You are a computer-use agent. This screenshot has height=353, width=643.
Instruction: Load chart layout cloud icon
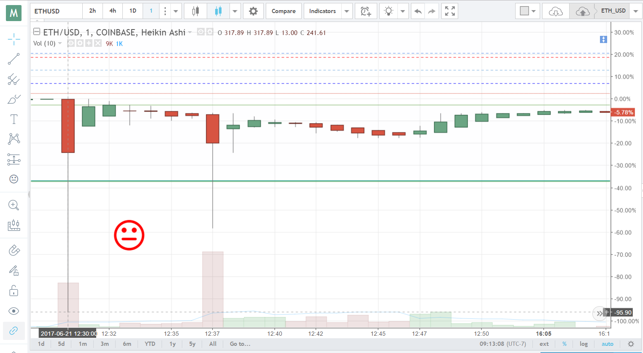[x=556, y=11]
